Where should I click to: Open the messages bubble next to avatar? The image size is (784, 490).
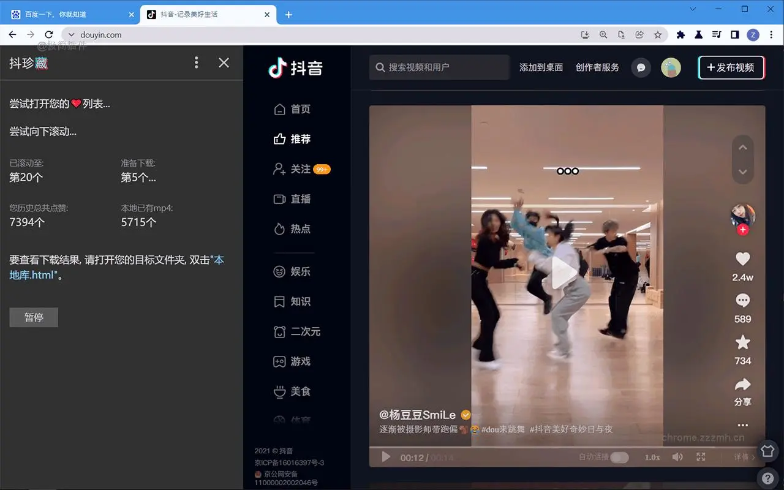click(x=641, y=68)
